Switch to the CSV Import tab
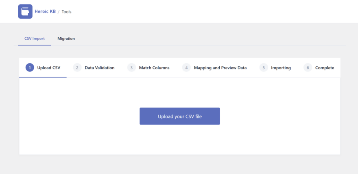The image size is (358, 174). pos(35,39)
